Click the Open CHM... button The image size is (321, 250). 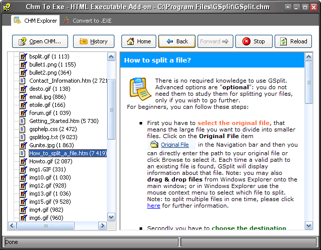pos(40,41)
